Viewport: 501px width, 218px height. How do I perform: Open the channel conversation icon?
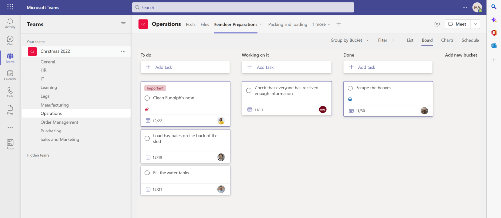click(x=437, y=24)
